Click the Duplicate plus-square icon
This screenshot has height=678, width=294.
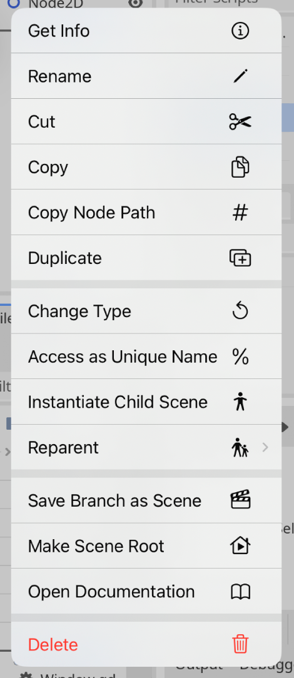click(x=240, y=258)
